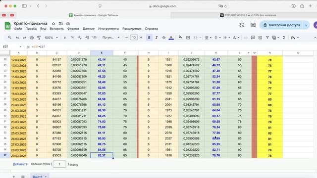
Task: Create a filter
Action: tap(267, 38)
